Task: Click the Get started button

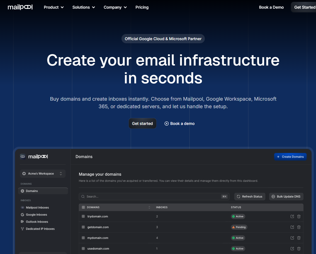Action: [142, 123]
